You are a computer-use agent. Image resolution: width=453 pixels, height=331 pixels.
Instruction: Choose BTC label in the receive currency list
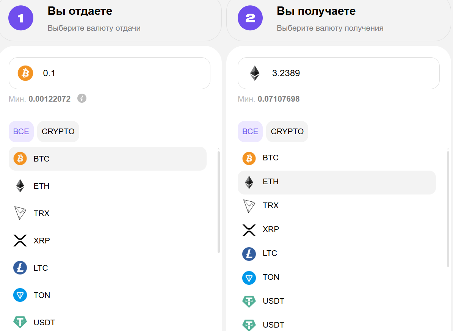click(270, 158)
